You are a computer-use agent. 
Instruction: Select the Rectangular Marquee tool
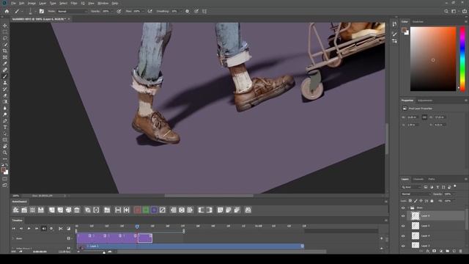pos(5,32)
